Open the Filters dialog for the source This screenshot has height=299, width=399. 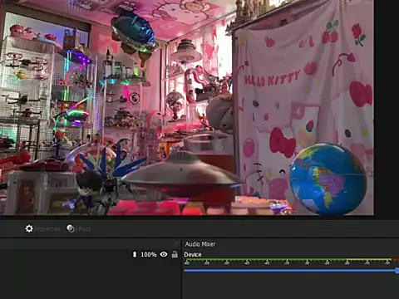coord(71,228)
